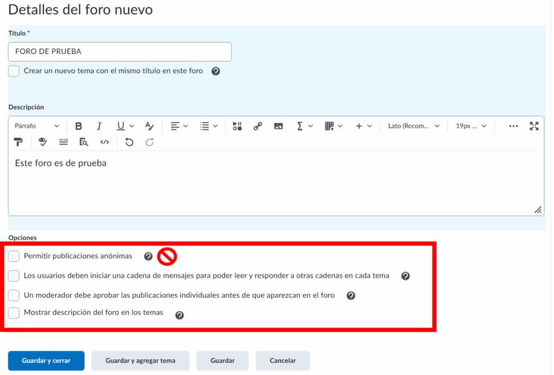Image resolution: width=554 pixels, height=375 pixels.
Task: Open the insert stuff media icon
Action: [237, 126]
